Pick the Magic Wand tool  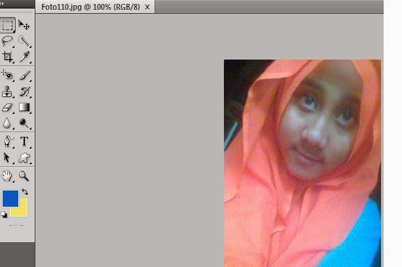pyautogui.click(x=24, y=41)
